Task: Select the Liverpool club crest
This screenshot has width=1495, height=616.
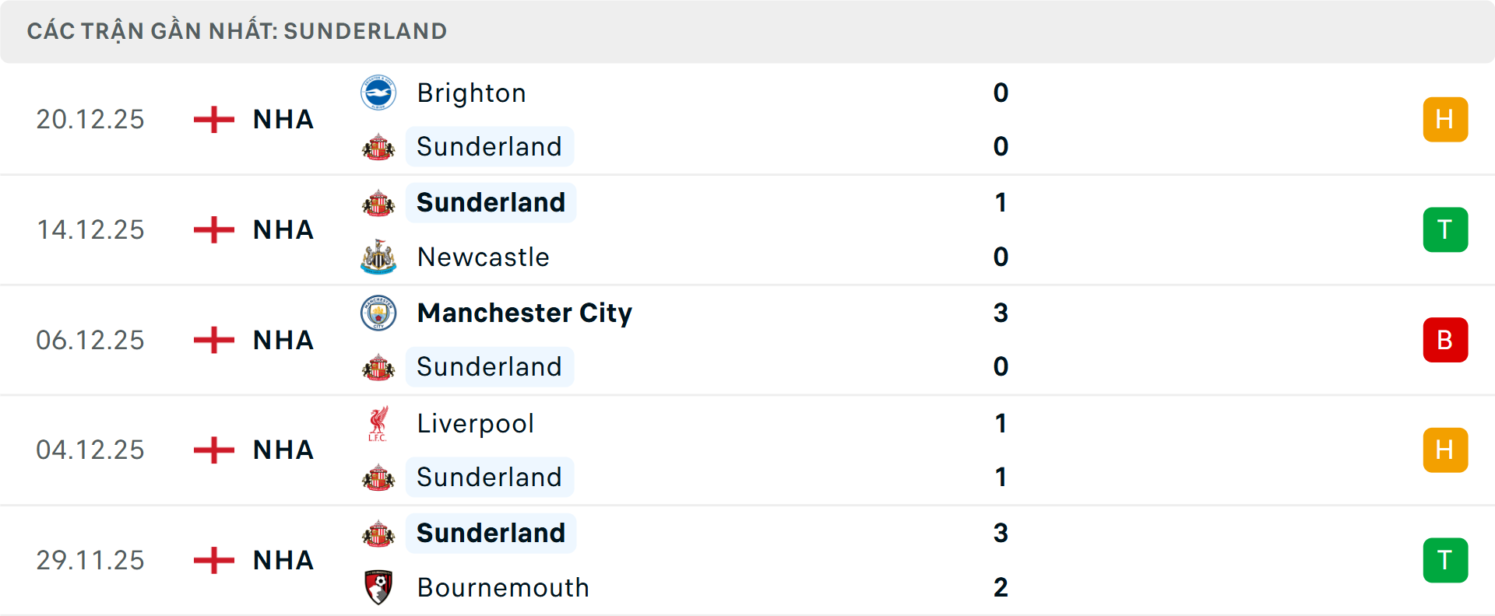Action: (378, 423)
